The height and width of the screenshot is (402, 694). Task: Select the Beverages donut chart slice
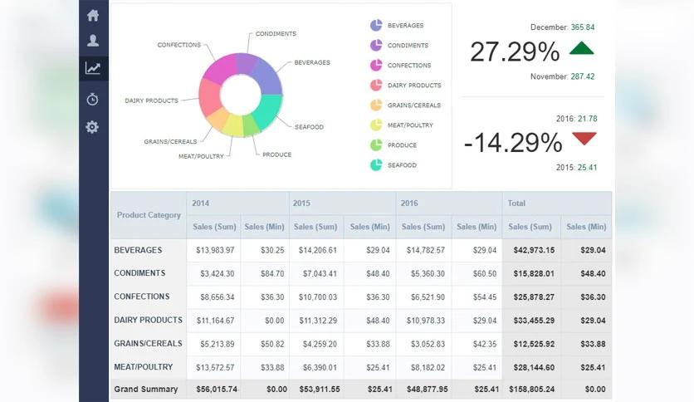pos(266,76)
